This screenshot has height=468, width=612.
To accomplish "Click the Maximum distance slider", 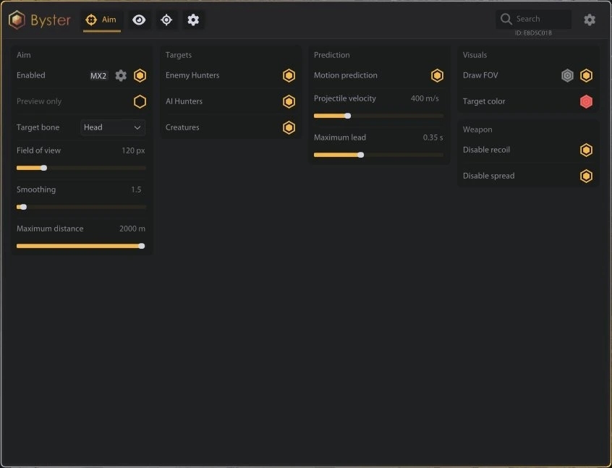I will [x=81, y=246].
